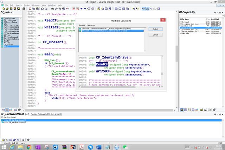This screenshot has height=150, width=225.
Task: Sort project files by Size column
Action: click(208, 19)
